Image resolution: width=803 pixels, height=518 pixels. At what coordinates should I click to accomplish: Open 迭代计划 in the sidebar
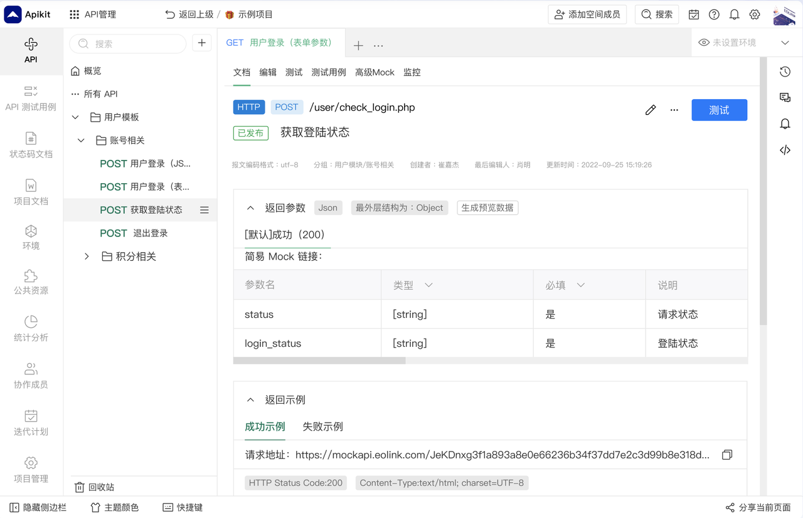(30, 421)
